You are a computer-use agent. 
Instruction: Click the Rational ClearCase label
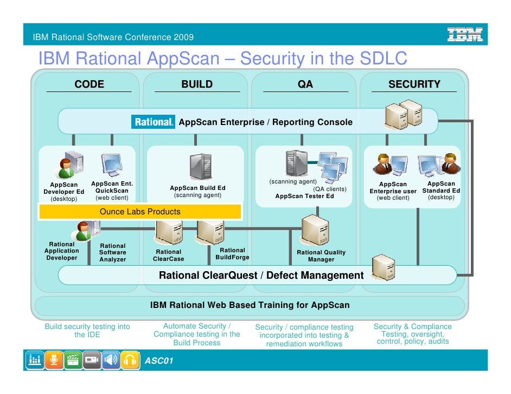(x=169, y=255)
